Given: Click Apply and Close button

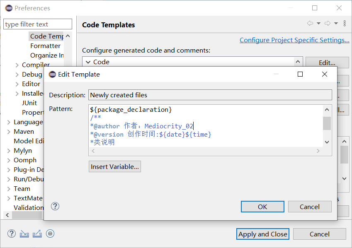Looking at the screenshot, I should pos(263,234).
